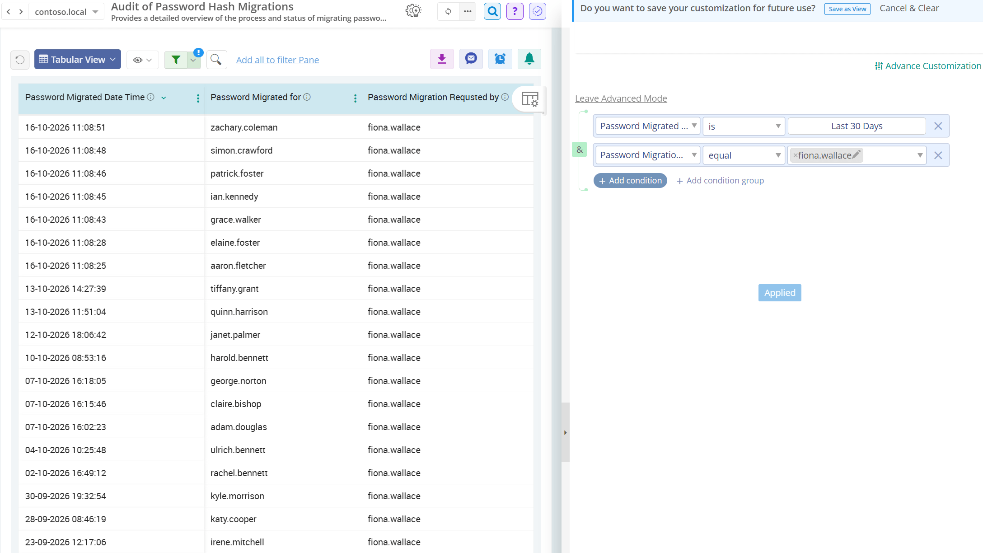Click the green alert bell icon

coord(529,59)
